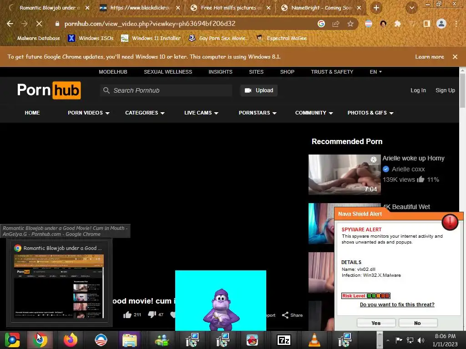Expand the EN language dropdown
466x349 pixels.
[x=375, y=72]
